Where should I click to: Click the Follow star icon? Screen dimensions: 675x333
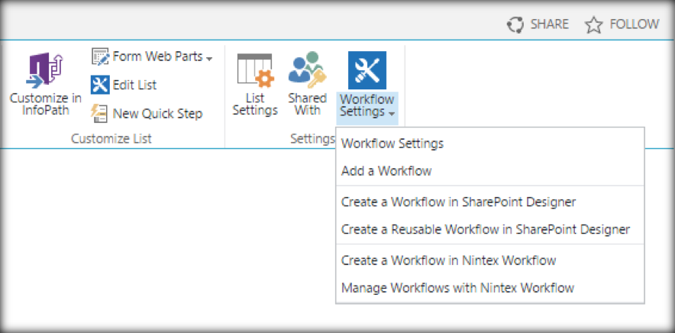[x=594, y=25]
